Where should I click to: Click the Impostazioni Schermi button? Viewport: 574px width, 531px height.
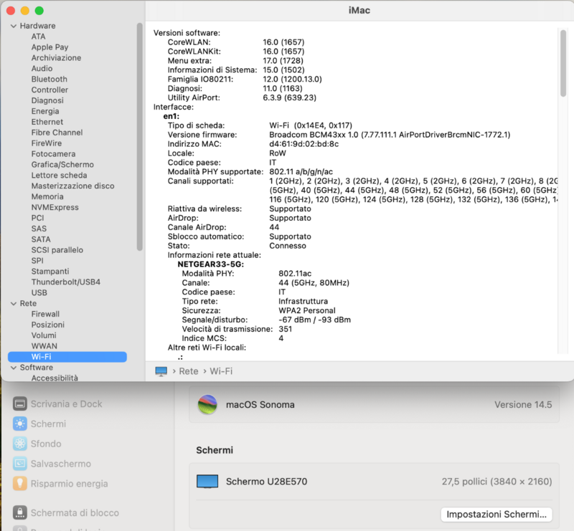(x=497, y=515)
